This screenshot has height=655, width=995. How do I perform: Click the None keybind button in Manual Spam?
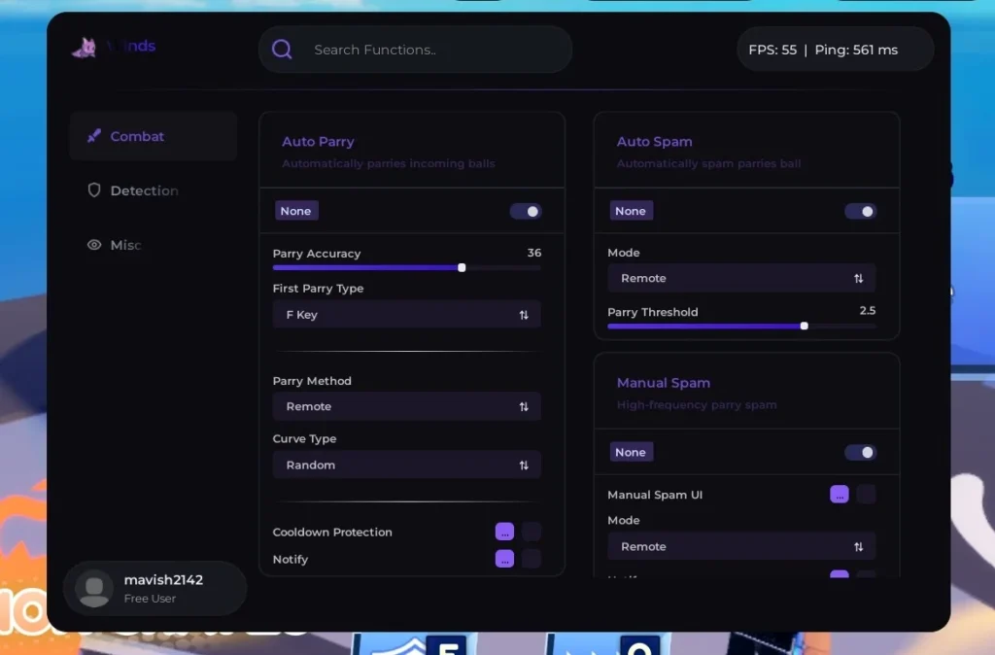[x=630, y=452]
